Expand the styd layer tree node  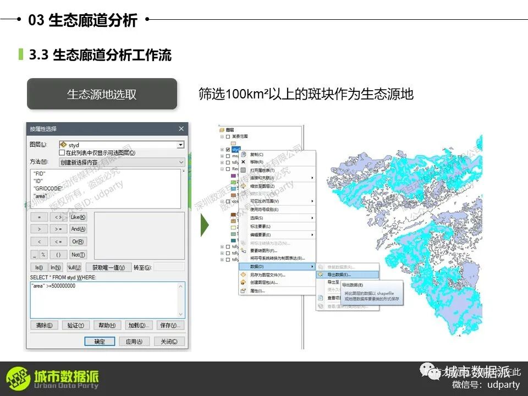pyautogui.click(x=222, y=149)
